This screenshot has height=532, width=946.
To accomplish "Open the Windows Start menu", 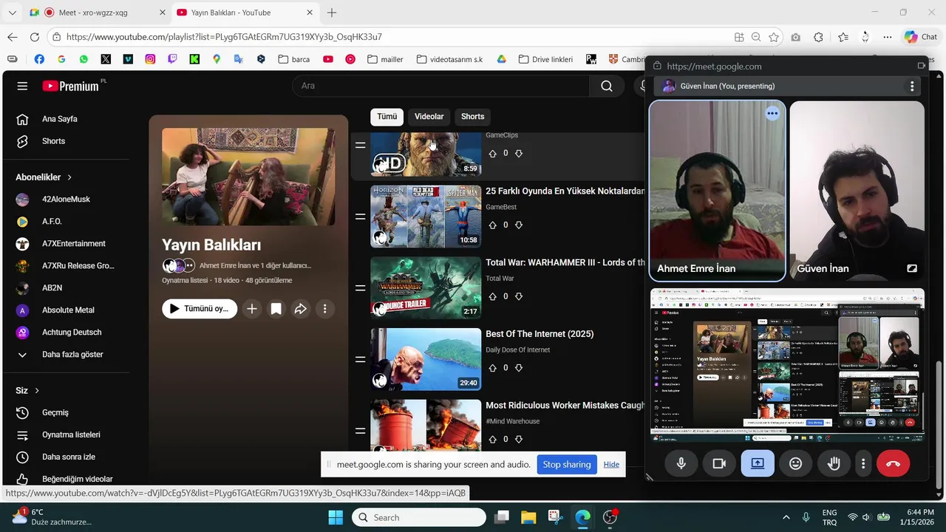I will (336, 517).
